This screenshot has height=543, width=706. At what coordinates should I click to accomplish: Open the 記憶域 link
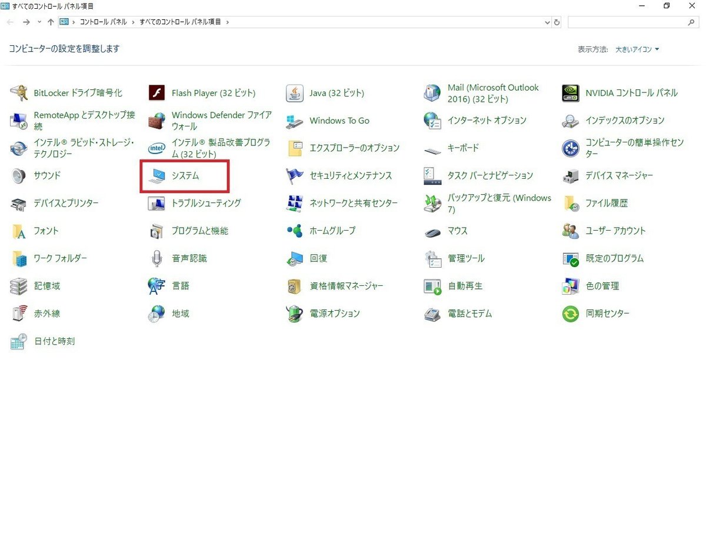[46, 287]
